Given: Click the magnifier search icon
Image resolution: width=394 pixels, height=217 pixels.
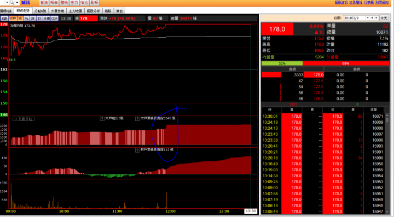Looking at the screenshot, I should (x=12, y=3).
